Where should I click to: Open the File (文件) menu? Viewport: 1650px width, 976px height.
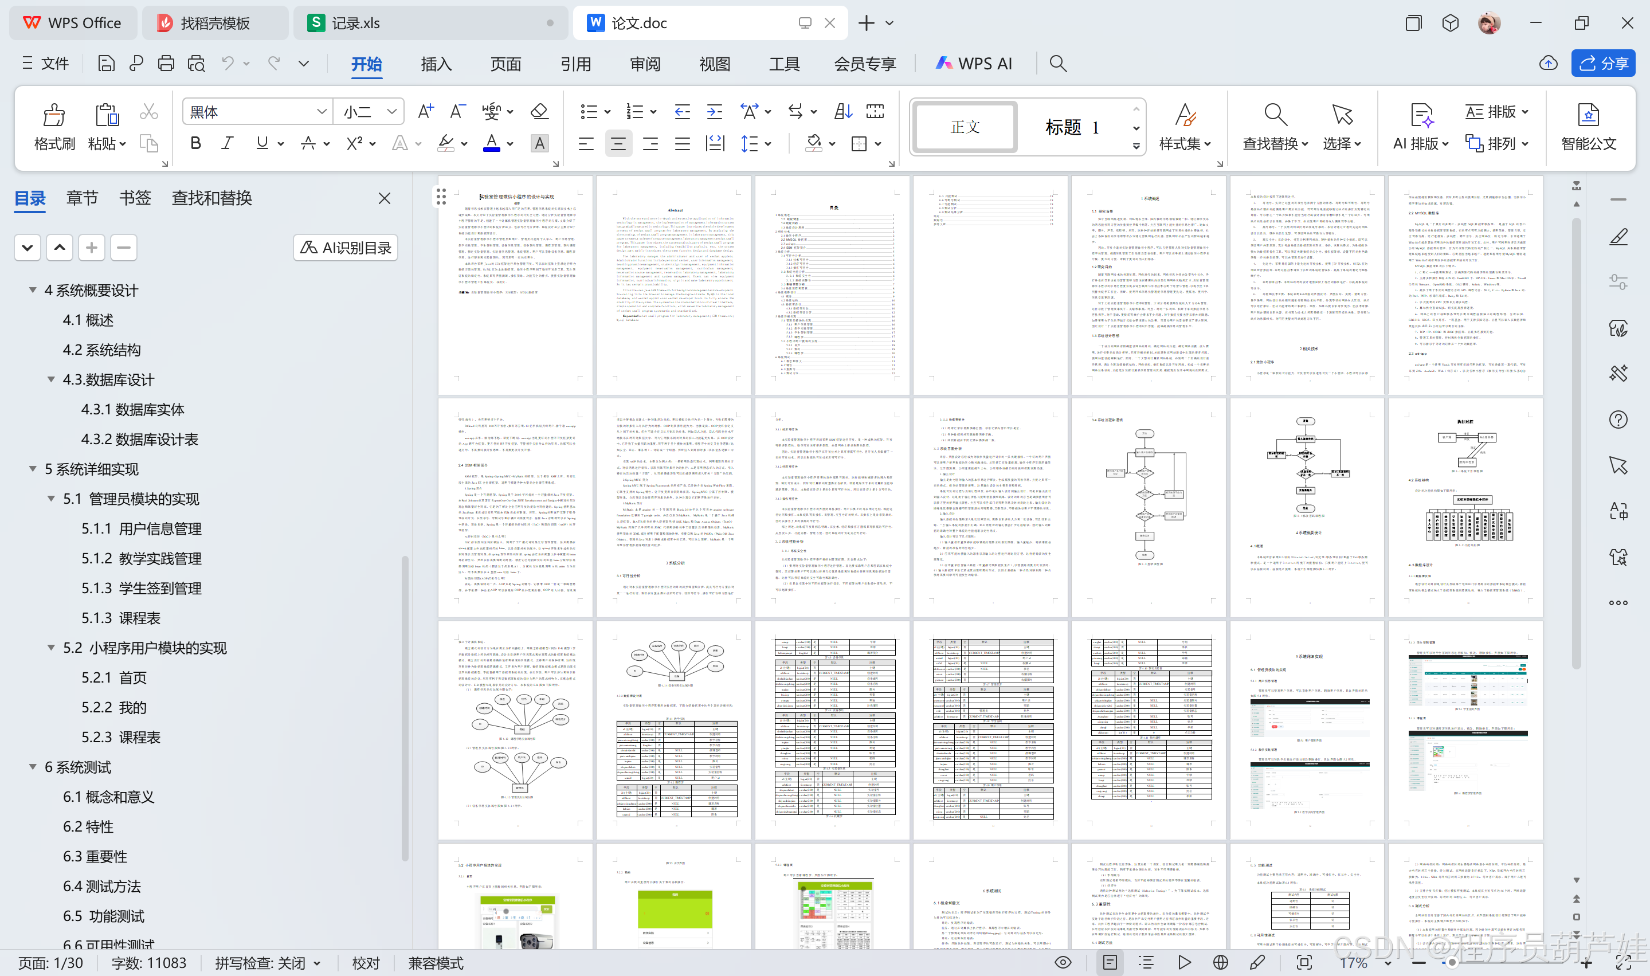coord(45,63)
